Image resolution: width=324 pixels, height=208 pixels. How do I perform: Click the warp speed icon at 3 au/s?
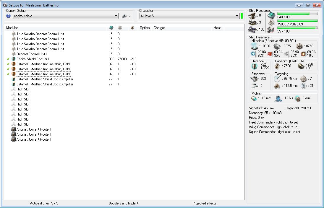[x=297, y=98]
